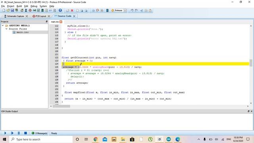Click the red X remove icon in toolbar
This screenshot has height=143, width=254.
tap(72, 11)
